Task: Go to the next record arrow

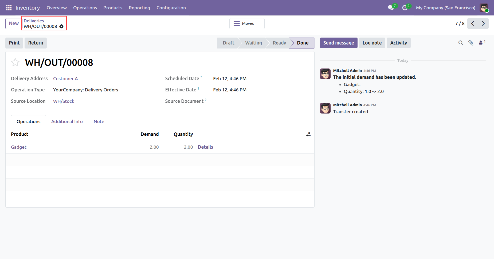Action: pos(483,23)
